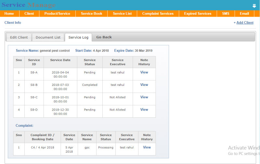View note history for service S8-B
The width and height of the screenshot is (260, 164).
[144, 85]
